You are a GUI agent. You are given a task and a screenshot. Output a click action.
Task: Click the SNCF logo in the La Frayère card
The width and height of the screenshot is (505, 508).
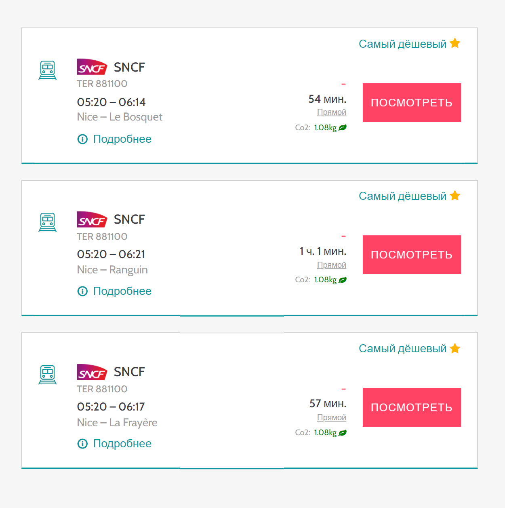pos(92,372)
